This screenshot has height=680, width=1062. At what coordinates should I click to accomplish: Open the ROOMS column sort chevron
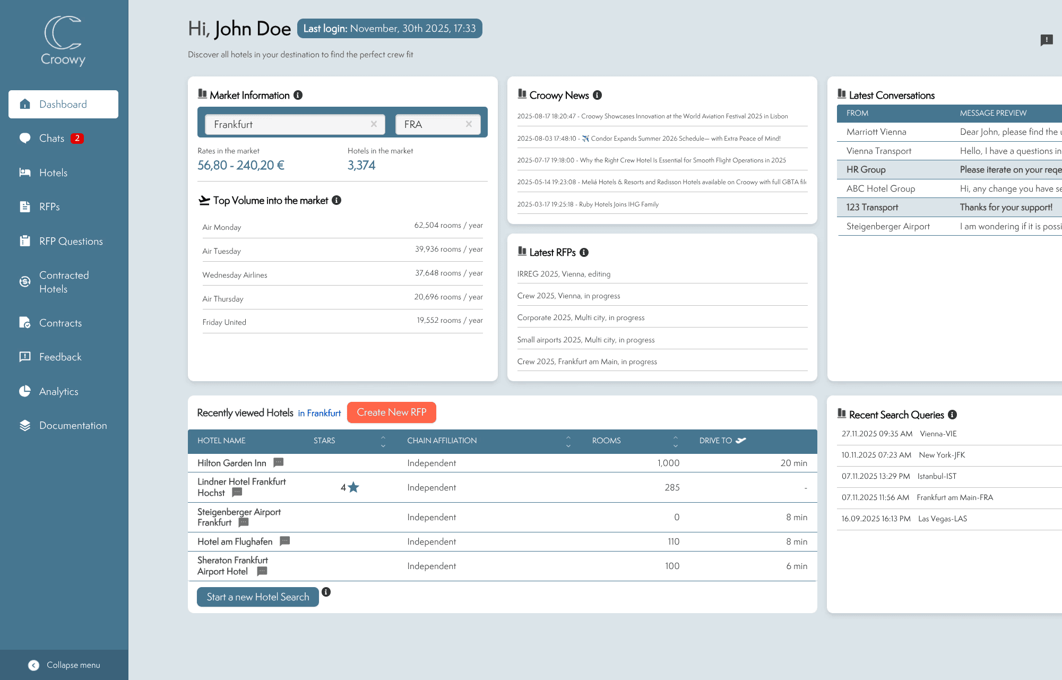coord(676,441)
